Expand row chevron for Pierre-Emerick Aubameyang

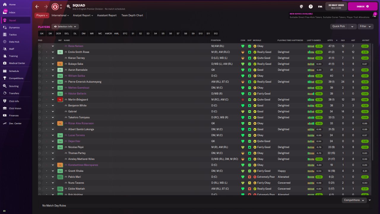53,82
